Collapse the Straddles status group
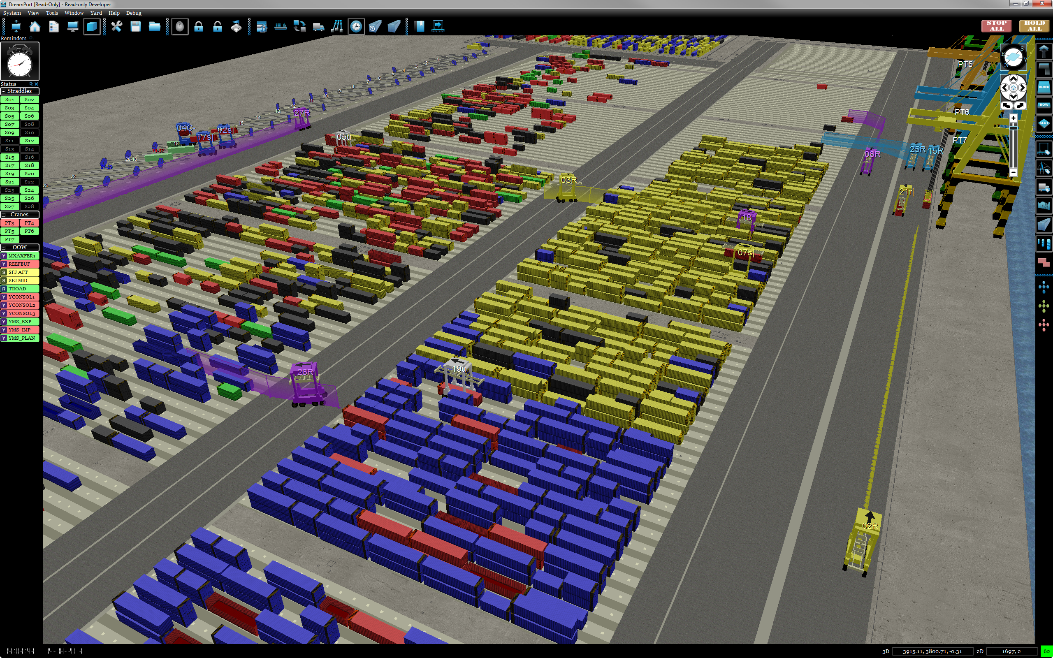 pyautogui.click(x=3, y=91)
